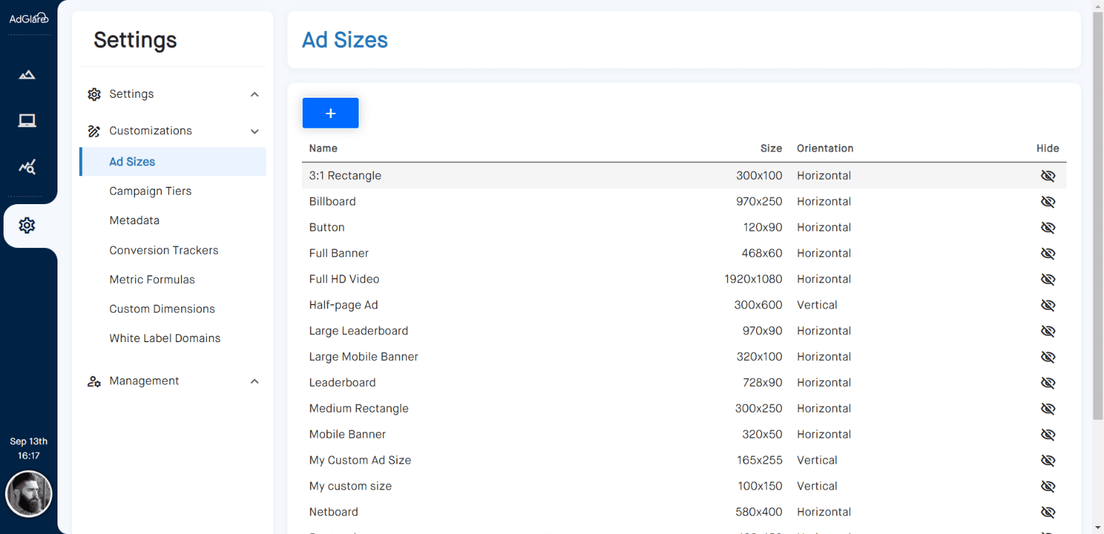Click the Medium Rectangle name

point(359,408)
